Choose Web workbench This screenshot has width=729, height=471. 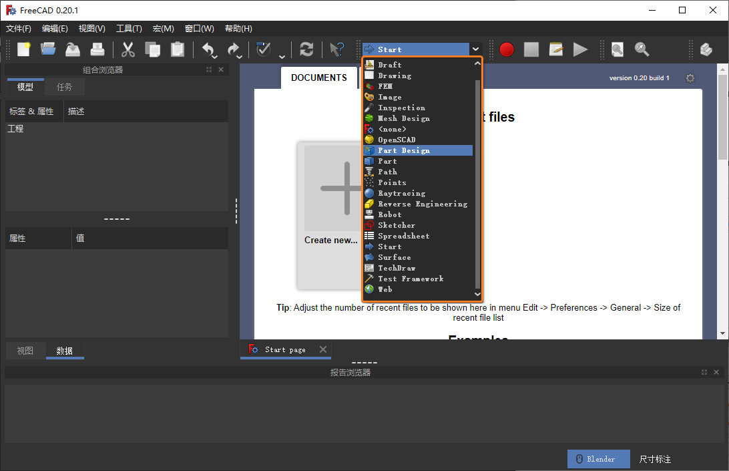pos(418,289)
